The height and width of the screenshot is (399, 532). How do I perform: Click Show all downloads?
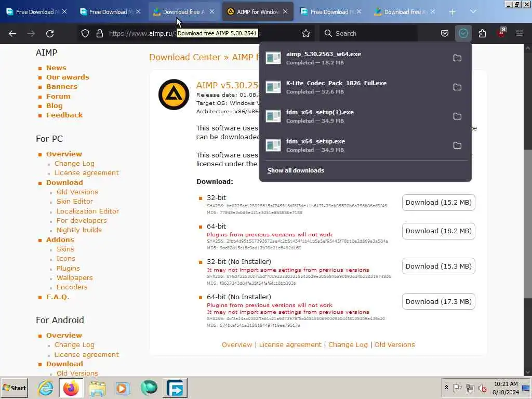click(296, 170)
